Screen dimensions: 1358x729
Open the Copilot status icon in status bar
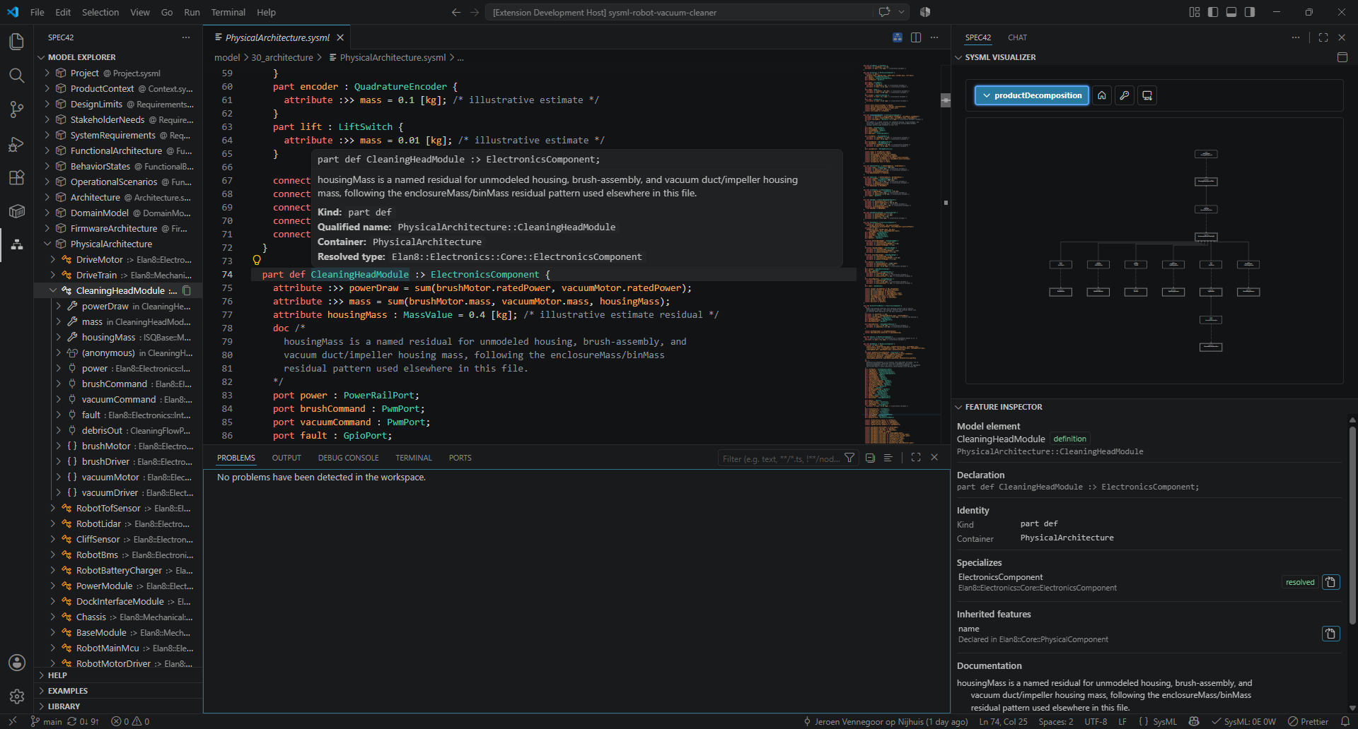(1194, 721)
